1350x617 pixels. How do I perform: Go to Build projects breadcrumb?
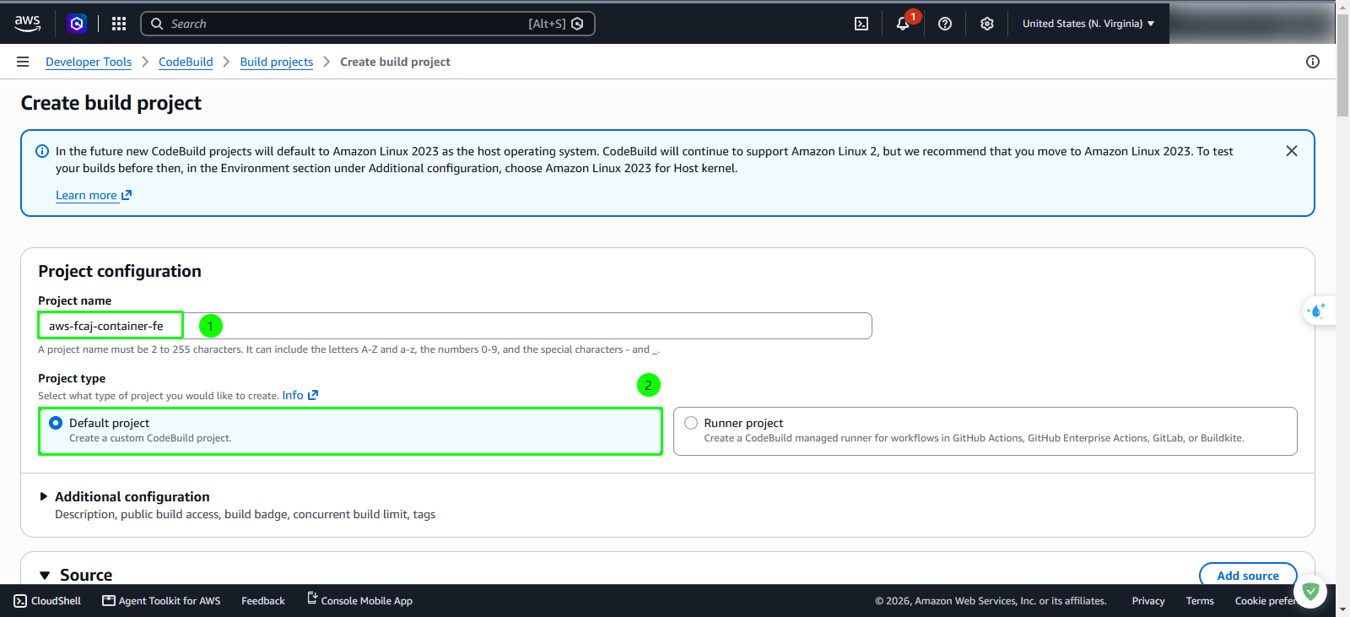[277, 62]
